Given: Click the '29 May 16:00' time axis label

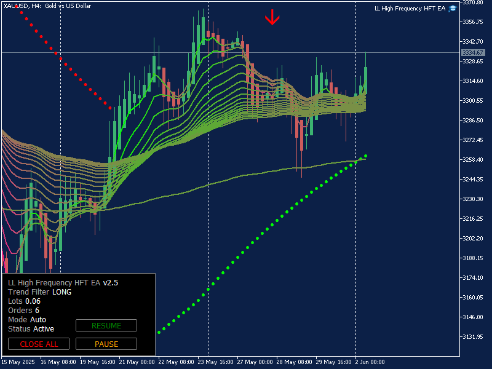Looking at the screenshot, I should [x=334, y=362].
